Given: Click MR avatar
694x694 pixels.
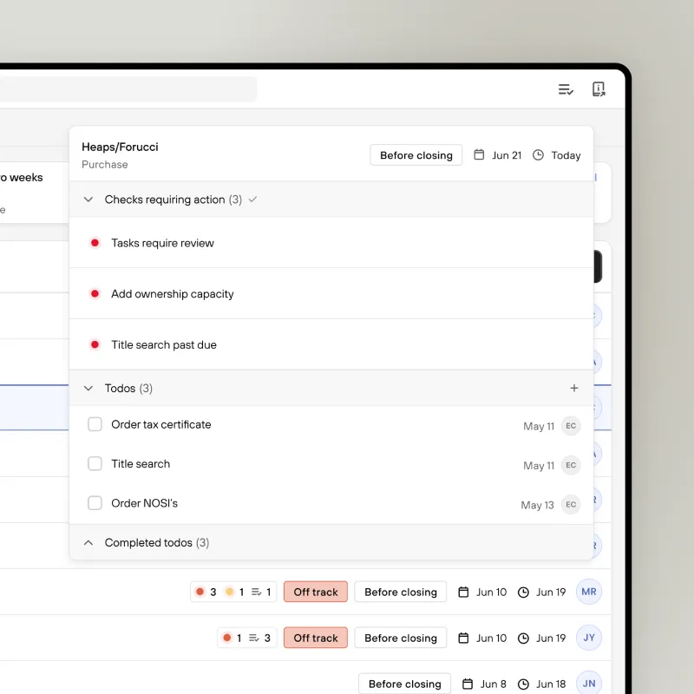Looking at the screenshot, I should 589,592.
